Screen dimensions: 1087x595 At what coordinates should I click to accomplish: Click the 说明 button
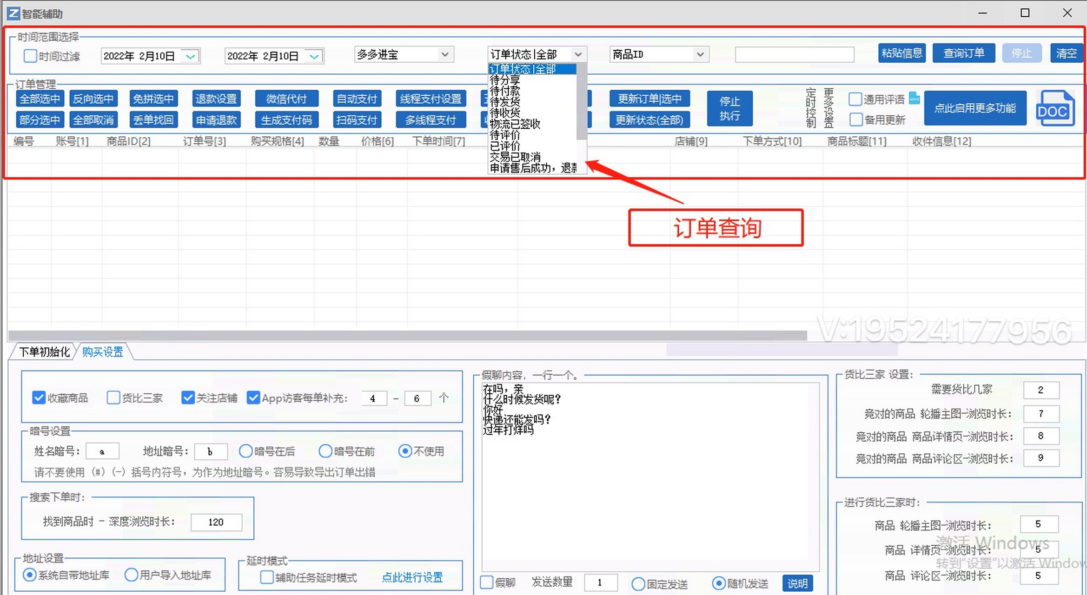tap(798, 583)
